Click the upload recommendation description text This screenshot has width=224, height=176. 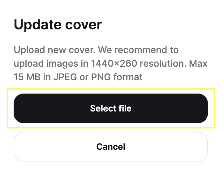[110, 64]
